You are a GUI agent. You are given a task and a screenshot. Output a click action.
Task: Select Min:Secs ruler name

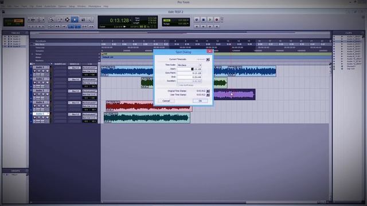[x=40, y=45]
